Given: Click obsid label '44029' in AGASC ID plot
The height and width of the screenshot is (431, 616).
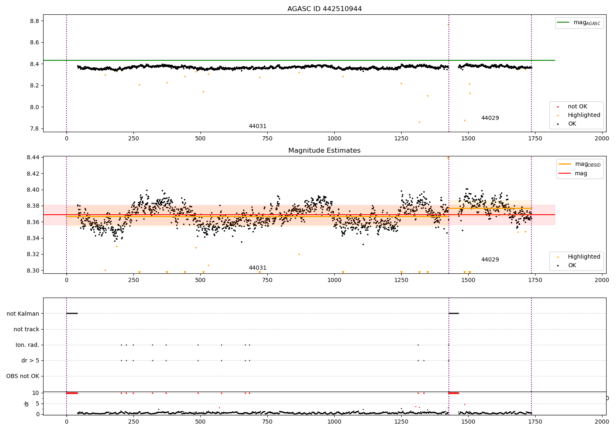Looking at the screenshot, I should [x=490, y=118].
